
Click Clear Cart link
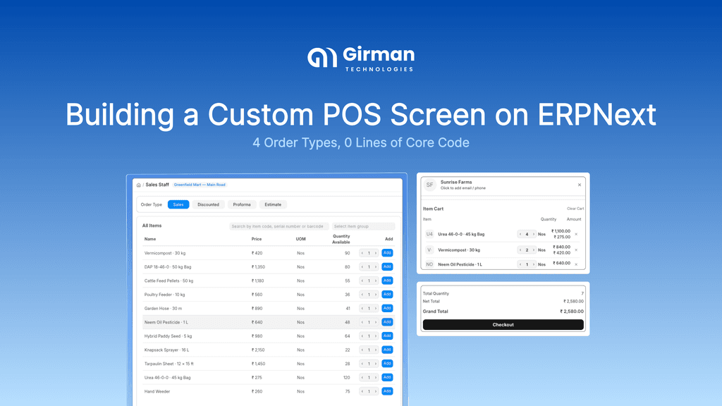[575, 209]
